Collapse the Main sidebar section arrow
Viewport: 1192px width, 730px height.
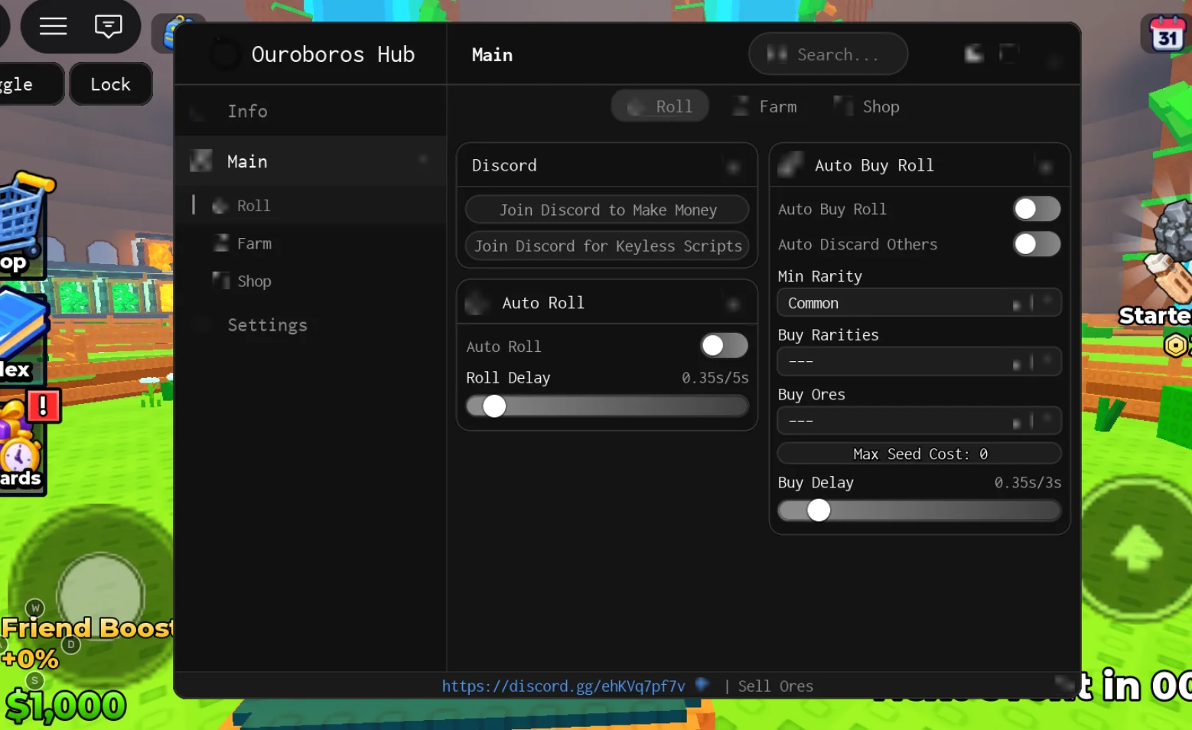point(422,159)
